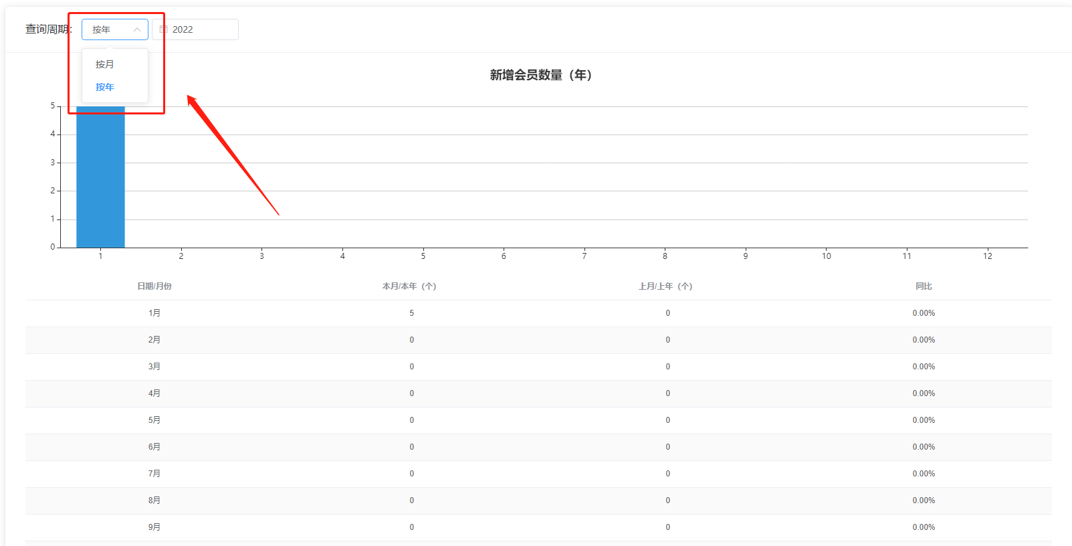Select the 7月 row label
Viewport: 1072px width, 546px height.
[x=154, y=474]
